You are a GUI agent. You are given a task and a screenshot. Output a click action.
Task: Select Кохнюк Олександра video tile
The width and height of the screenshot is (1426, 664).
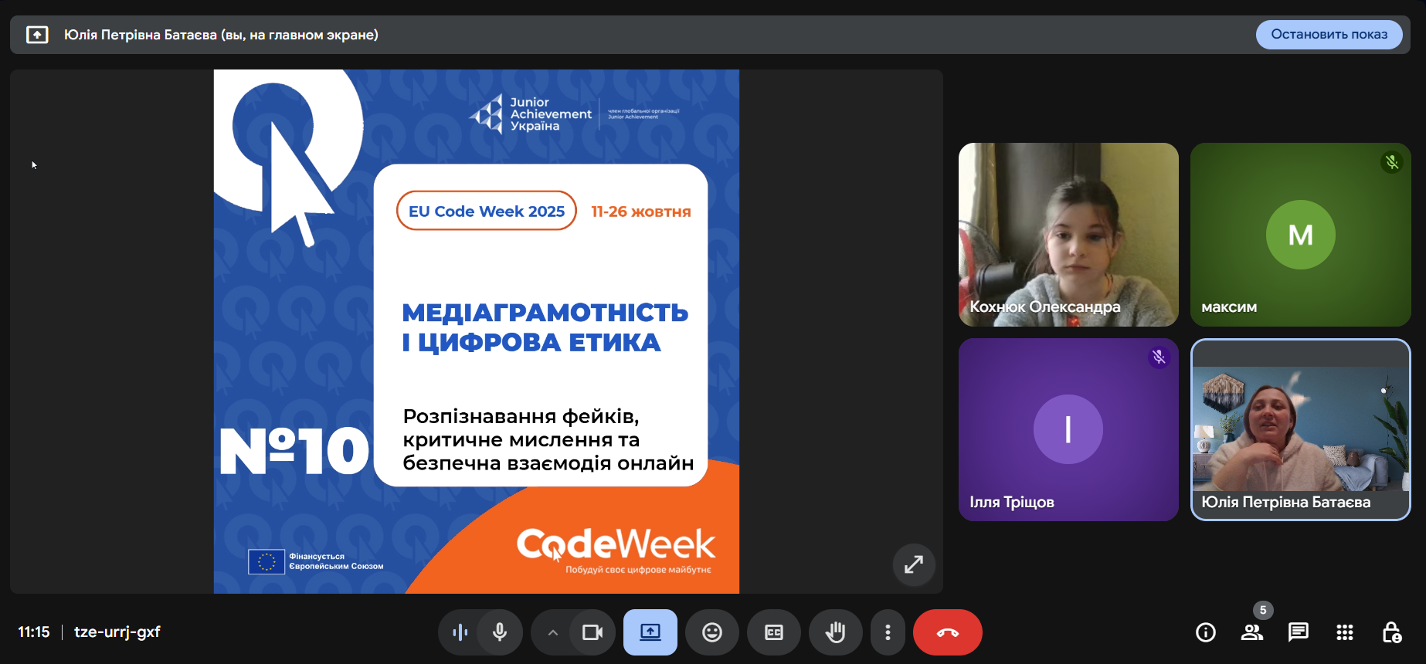[x=1068, y=234]
